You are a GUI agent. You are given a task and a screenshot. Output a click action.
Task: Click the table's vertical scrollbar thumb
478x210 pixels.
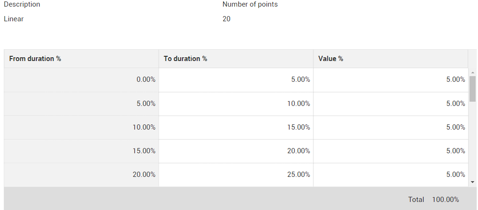click(x=473, y=89)
